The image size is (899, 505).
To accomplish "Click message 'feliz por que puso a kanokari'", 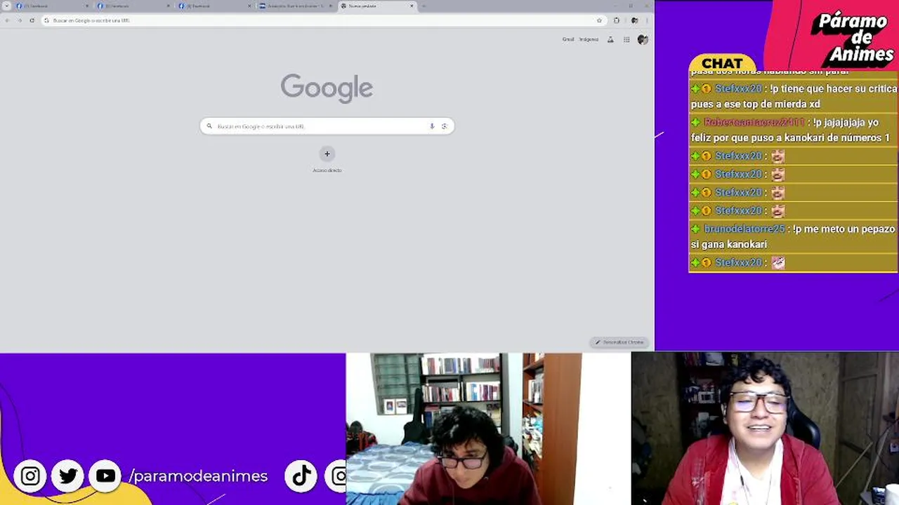I will tap(790, 137).
